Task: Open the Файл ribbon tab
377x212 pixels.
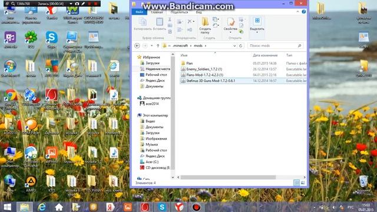Action: [140, 12]
